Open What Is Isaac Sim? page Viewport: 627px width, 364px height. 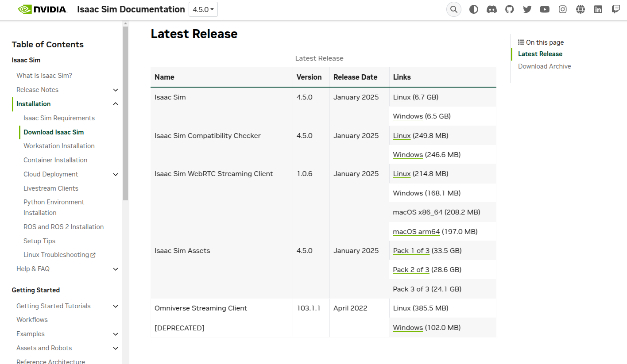[44, 76]
